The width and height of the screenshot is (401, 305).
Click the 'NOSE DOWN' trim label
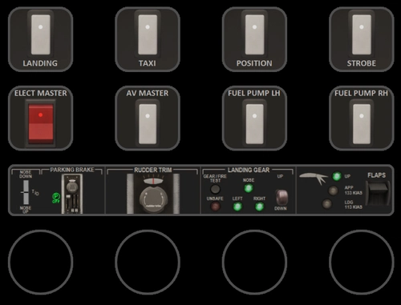[26, 175]
